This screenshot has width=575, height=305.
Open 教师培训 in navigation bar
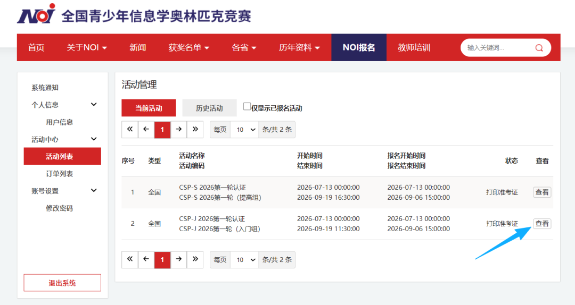click(x=414, y=48)
